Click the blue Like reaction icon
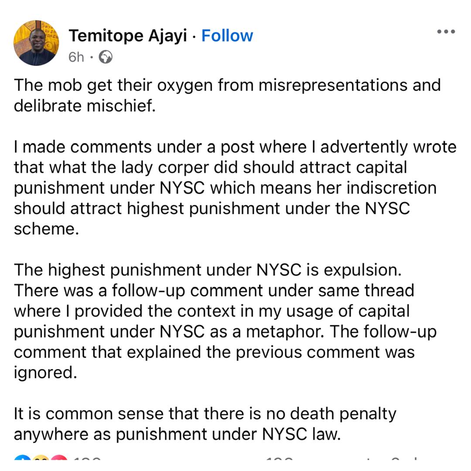The height and width of the screenshot is (471, 471). [x=22, y=460]
